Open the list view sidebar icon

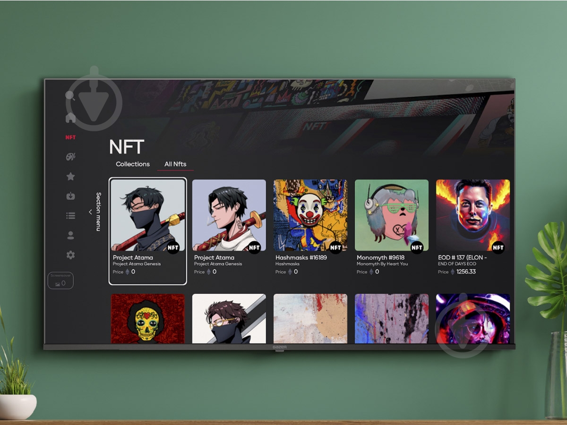coord(70,216)
